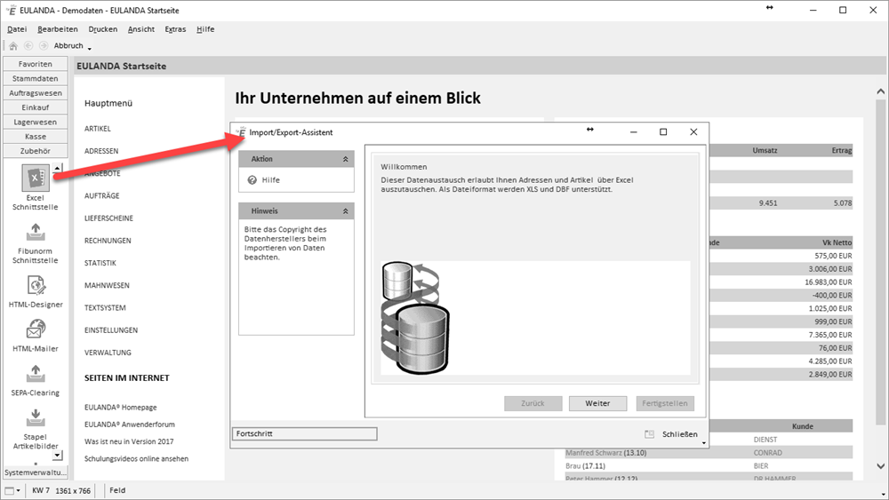Image resolution: width=889 pixels, height=500 pixels.
Task: Click the EULANDA logo in wizard title bar
Action: click(241, 132)
